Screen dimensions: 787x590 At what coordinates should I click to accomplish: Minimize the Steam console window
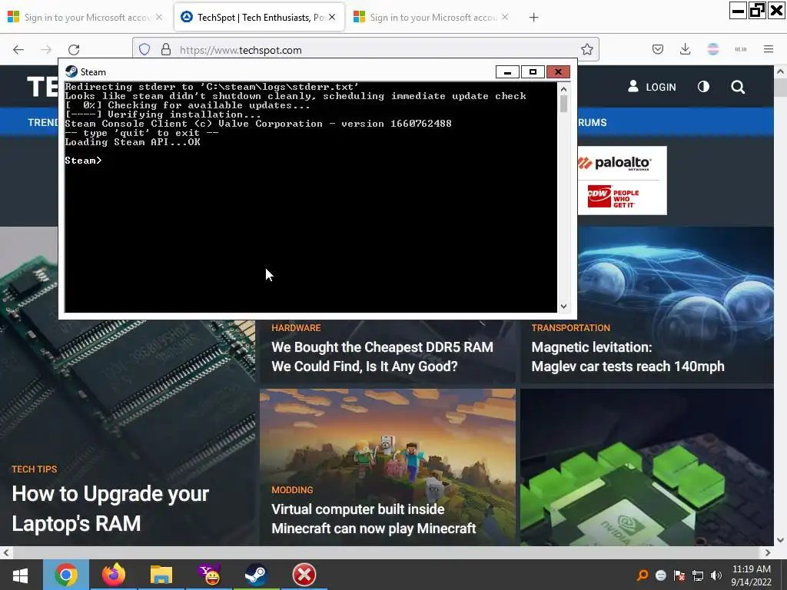pyautogui.click(x=507, y=72)
